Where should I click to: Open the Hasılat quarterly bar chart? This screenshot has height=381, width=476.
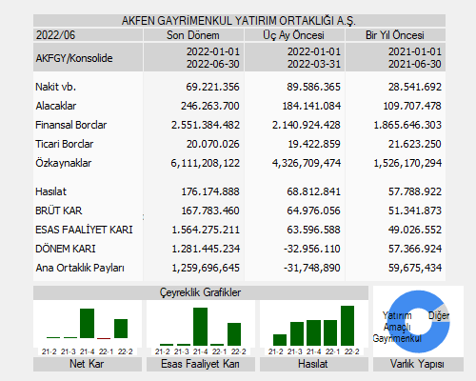[314, 328]
